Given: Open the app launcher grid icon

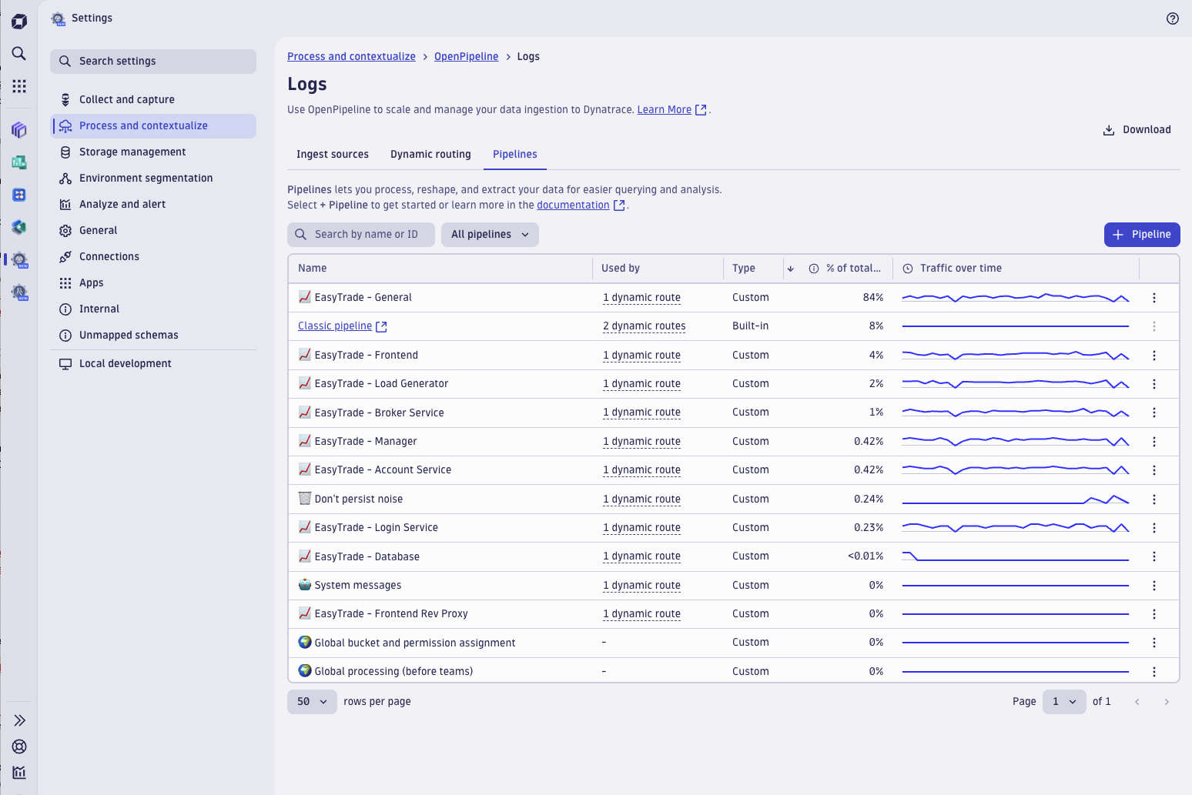Looking at the screenshot, I should point(18,85).
